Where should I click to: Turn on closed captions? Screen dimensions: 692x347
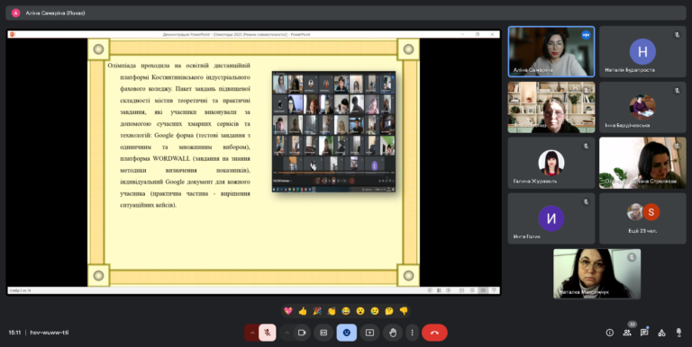point(323,333)
